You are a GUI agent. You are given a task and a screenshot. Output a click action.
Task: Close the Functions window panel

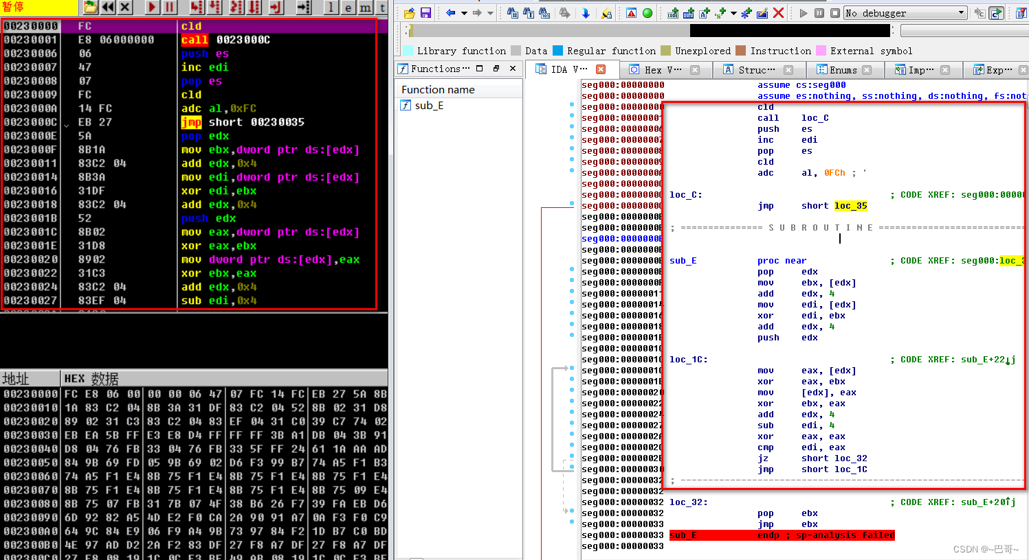click(x=512, y=69)
